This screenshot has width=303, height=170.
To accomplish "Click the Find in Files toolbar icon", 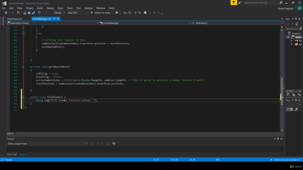I will [x=116, y=13].
